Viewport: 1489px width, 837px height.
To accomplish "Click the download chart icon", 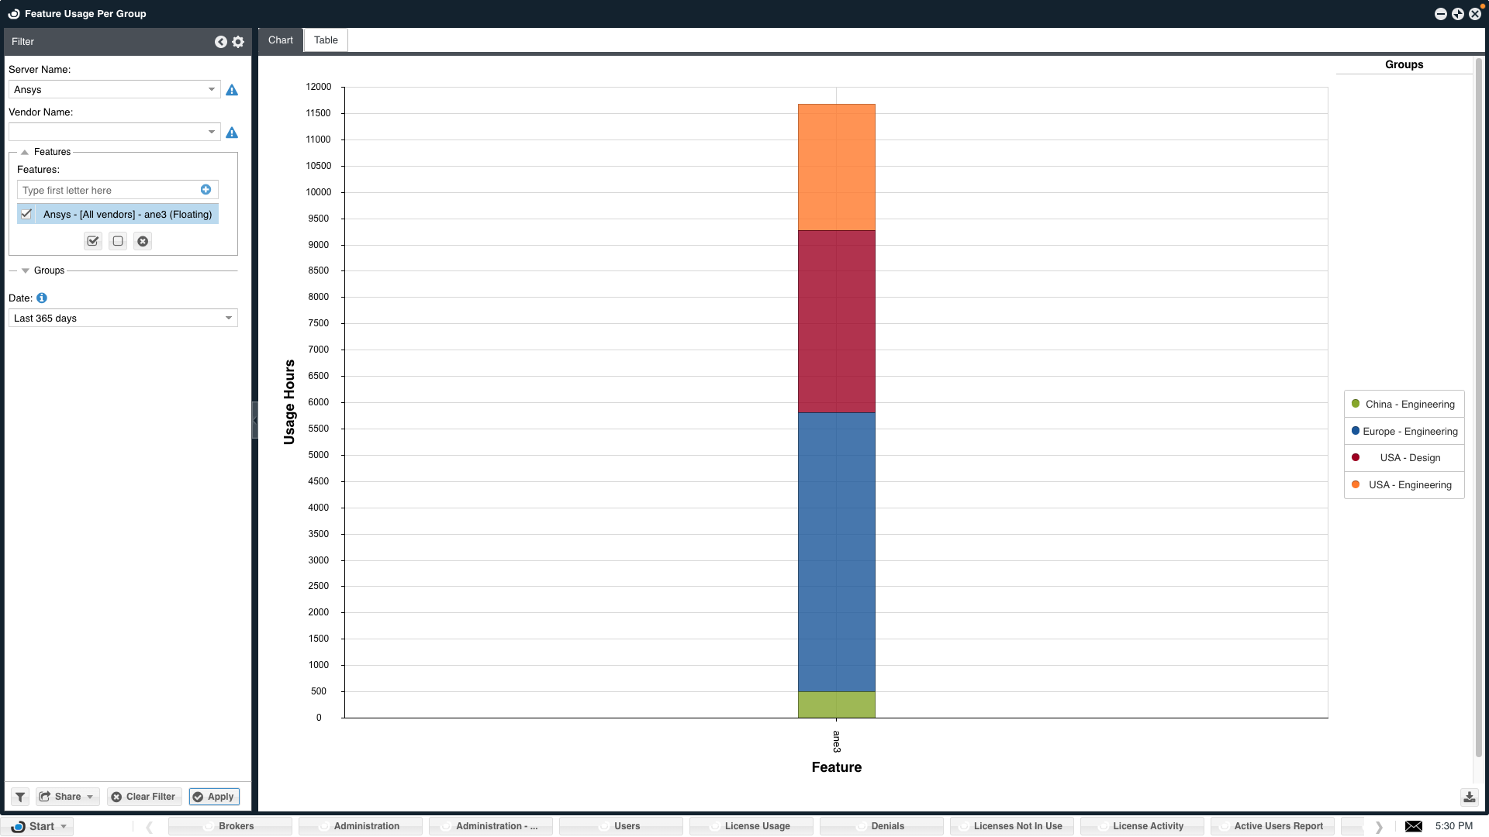I will [x=1469, y=797].
